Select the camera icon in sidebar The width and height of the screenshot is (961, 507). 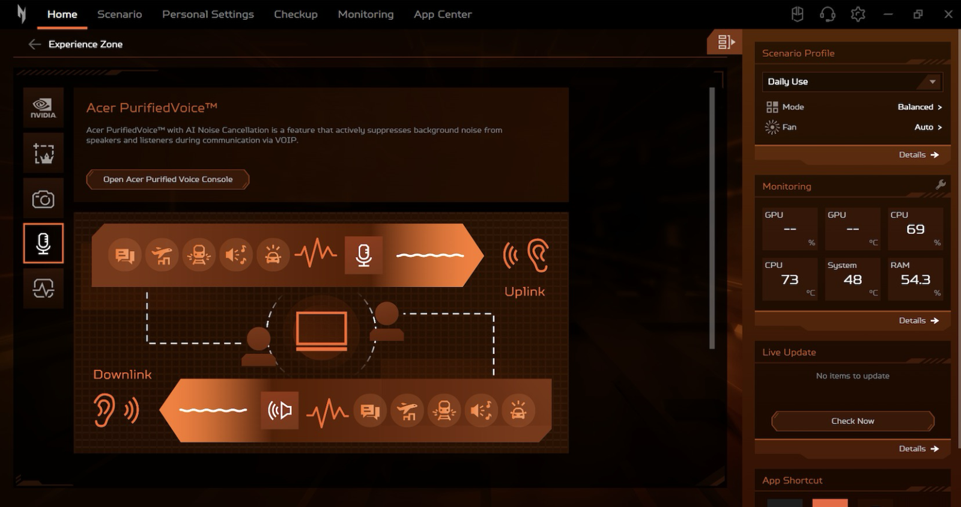[43, 199]
